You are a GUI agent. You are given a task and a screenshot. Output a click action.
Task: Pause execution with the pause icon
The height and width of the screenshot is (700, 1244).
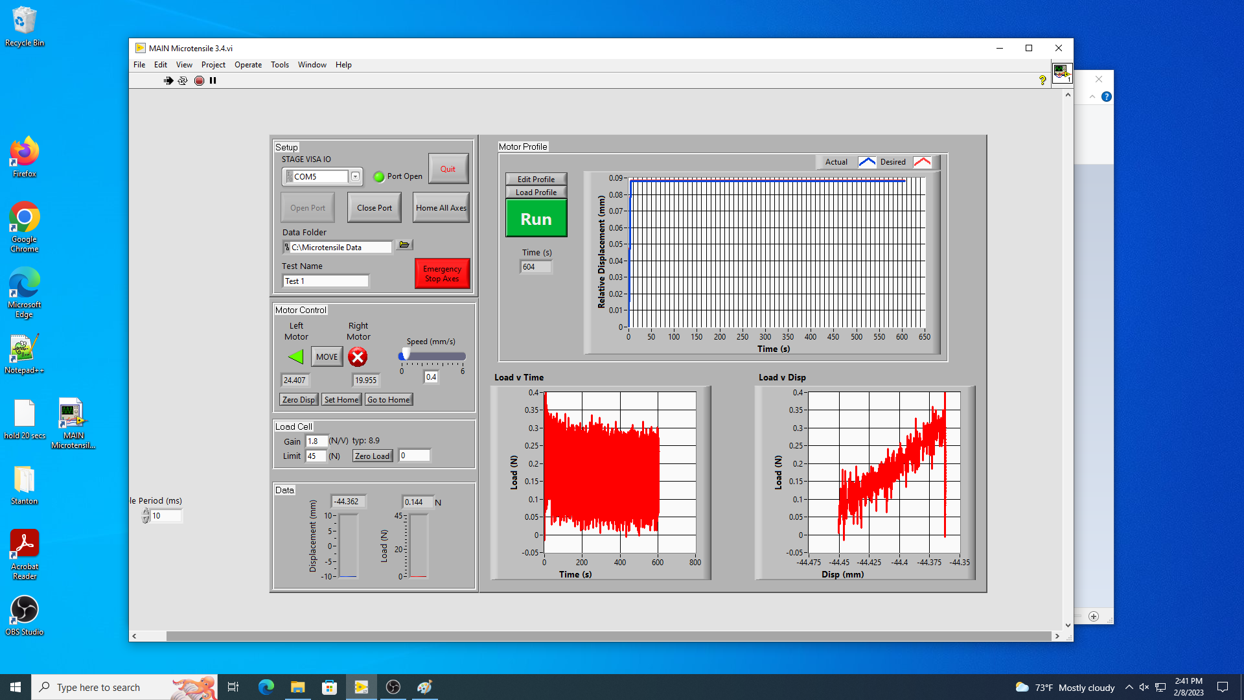tap(213, 81)
